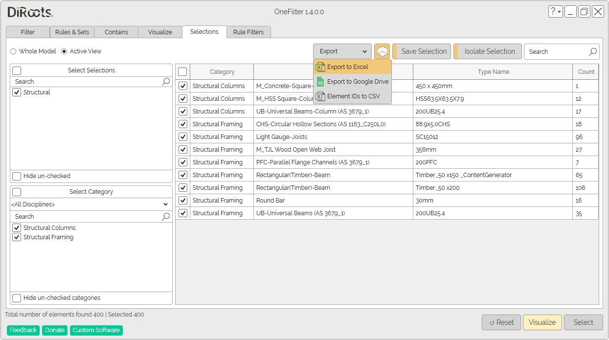Click the Reset button
Image resolution: width=609 pixels, height=340 pixels.
tap(501, 322)
